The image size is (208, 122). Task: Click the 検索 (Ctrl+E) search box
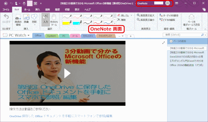(x=182, y=35)
